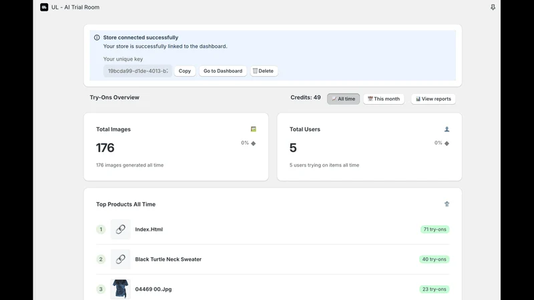This screenshot has height=300, width=534.
Task: Click the 40 try-ons badge
Action: point(435,259)
